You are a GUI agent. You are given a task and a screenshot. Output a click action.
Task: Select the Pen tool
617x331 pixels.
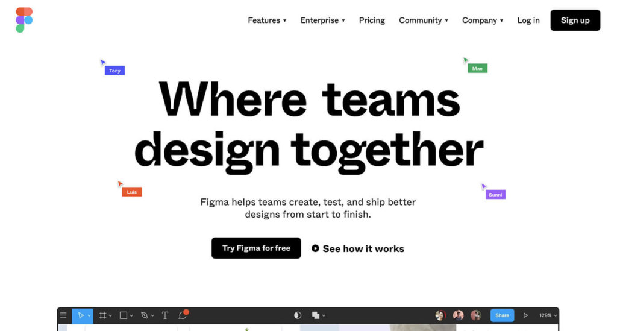(145, 315)
